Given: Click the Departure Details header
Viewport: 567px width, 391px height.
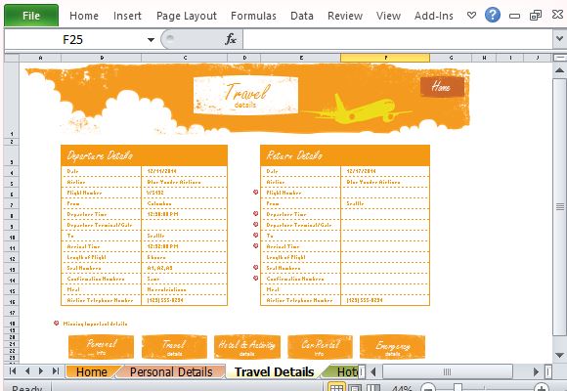Looking at the screenshot, I should [x=145, y=155].
